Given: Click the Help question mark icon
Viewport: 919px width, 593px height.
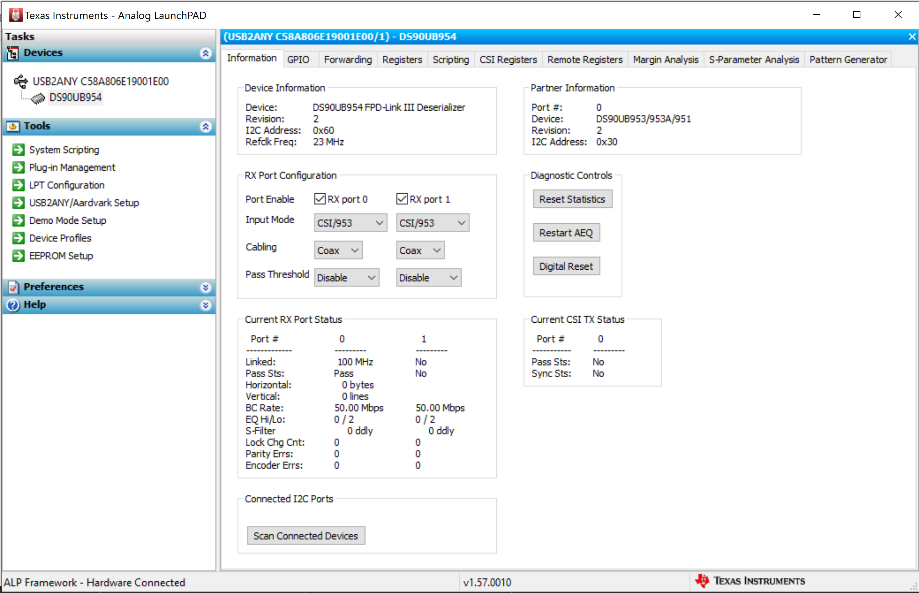Looking at the screenshot, I should click(x=13, y=305).
